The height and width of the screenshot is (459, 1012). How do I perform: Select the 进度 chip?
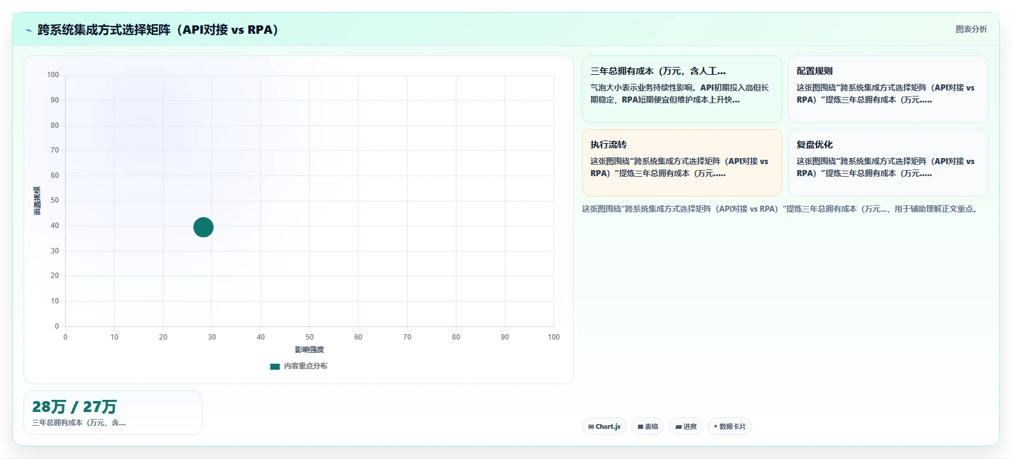click(686, 426)
